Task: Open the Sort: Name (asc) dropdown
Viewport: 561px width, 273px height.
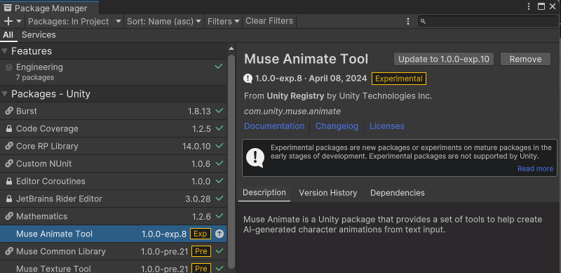Action: [x=164, y=21]
